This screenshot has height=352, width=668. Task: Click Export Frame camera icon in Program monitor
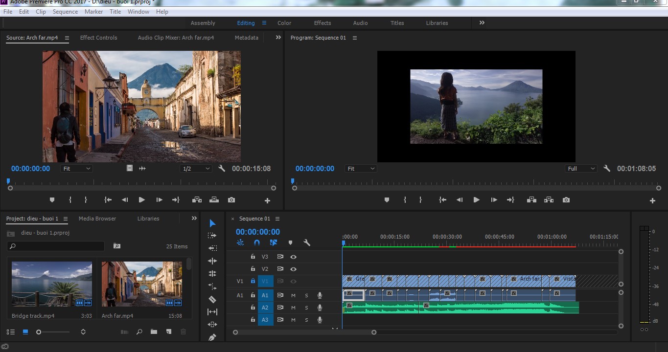pos(566,200)
